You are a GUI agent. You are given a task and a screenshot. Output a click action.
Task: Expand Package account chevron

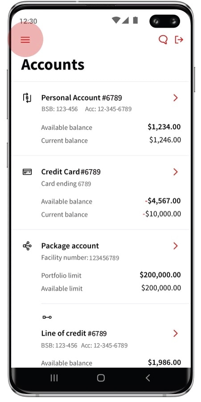pos(176,246)
